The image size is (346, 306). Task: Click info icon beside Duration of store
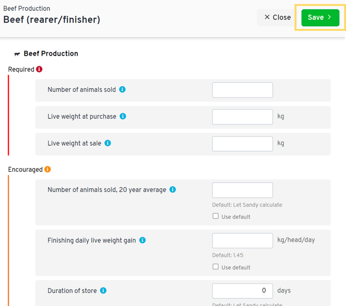pyautogui.click(x=103, y=291)
